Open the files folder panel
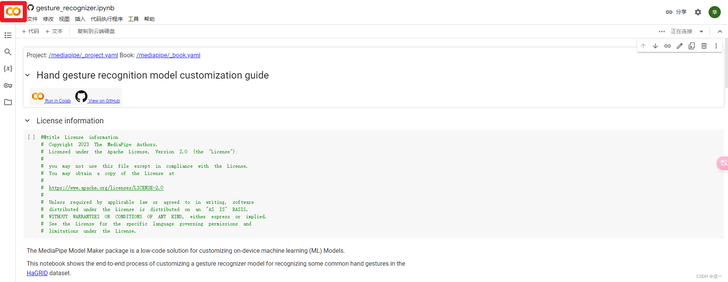The width and height of the screenshot is (728, 282). click(8, 102)
